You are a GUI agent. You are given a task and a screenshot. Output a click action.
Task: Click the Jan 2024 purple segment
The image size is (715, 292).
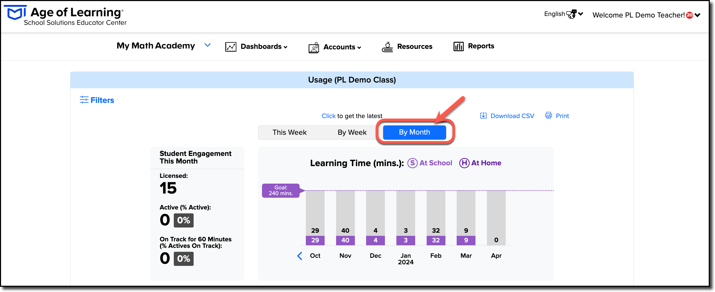point(406,240)
